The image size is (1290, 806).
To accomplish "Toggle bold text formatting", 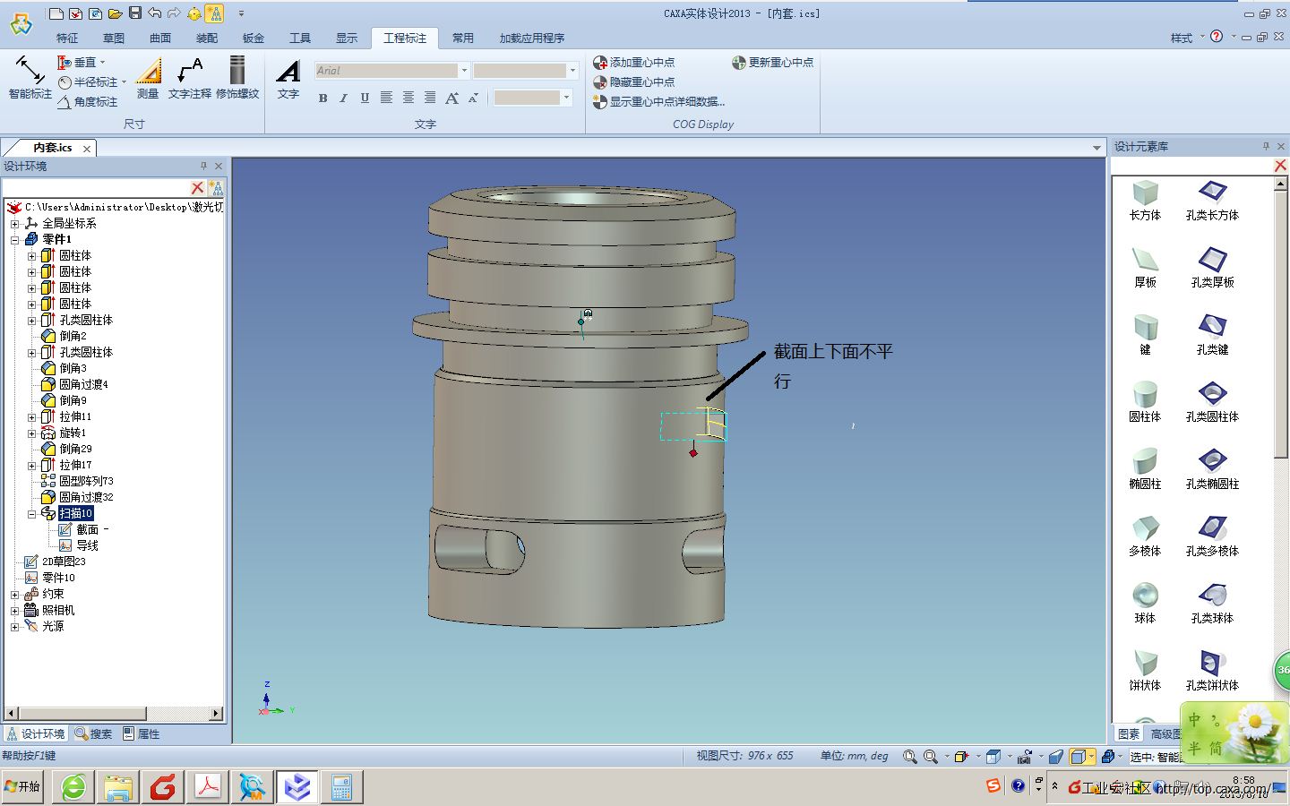I will [x=322, y=99].
